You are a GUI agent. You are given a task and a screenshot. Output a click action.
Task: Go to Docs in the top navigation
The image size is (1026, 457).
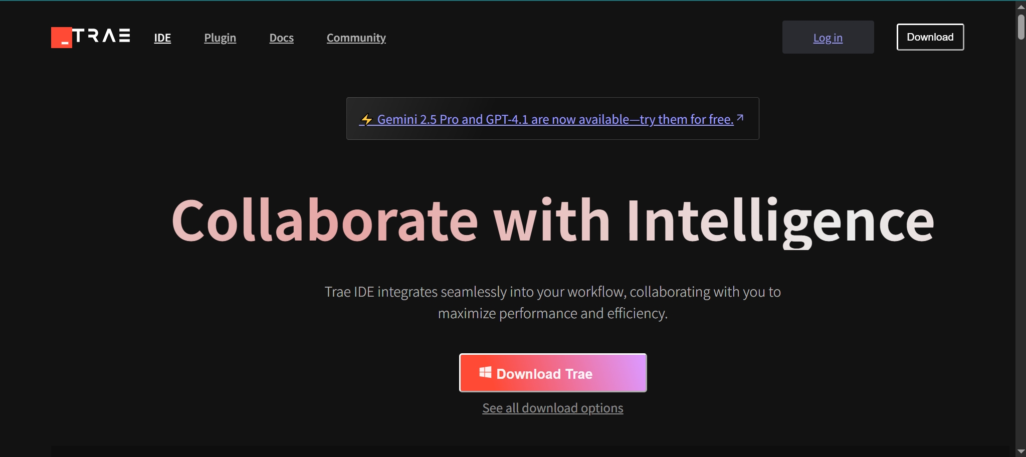pos(281,38)
